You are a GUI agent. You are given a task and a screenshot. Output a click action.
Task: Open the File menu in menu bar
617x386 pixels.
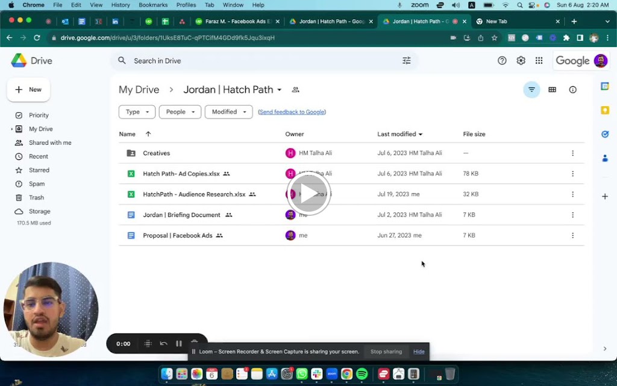(x=57, y=5)
